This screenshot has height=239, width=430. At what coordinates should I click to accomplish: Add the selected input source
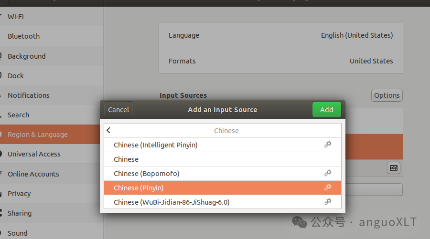point(327,110)
